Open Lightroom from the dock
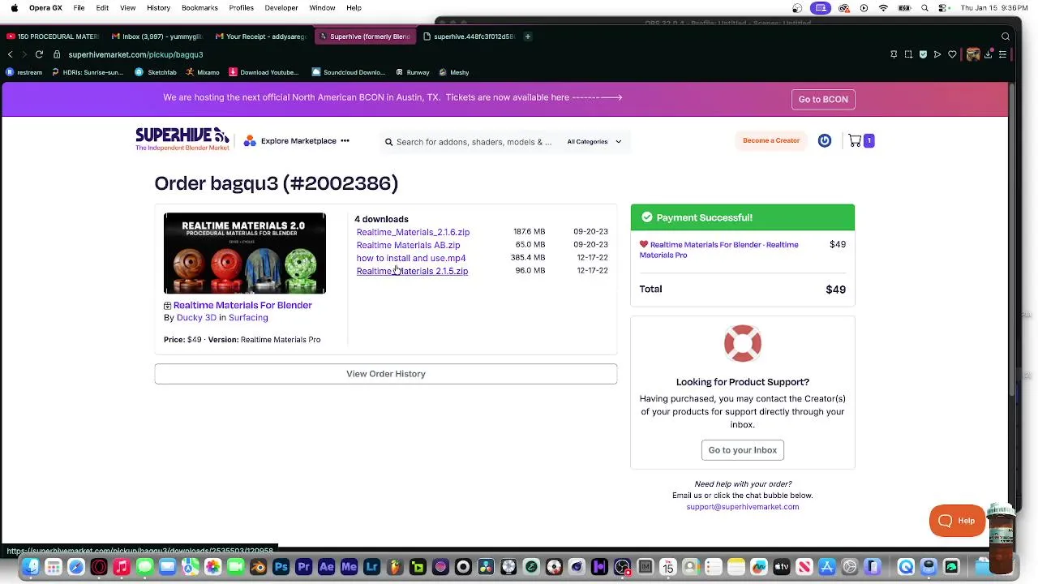This screenshot has height=584, width=1038. [x=372, y=567]
